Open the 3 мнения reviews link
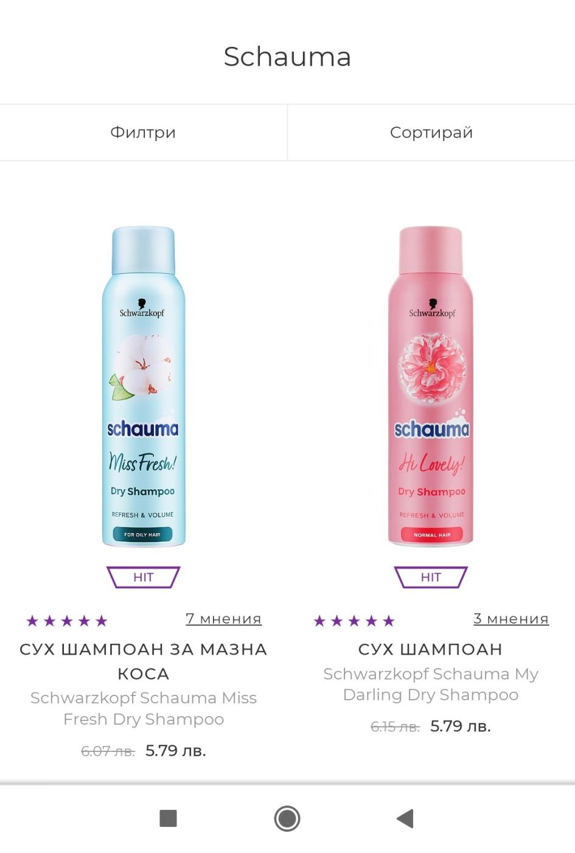The image size is (575, 853). (511, 619)
